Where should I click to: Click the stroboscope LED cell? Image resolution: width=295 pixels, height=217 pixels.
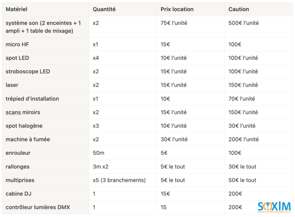pyautogui.click(x=28, y=72)
